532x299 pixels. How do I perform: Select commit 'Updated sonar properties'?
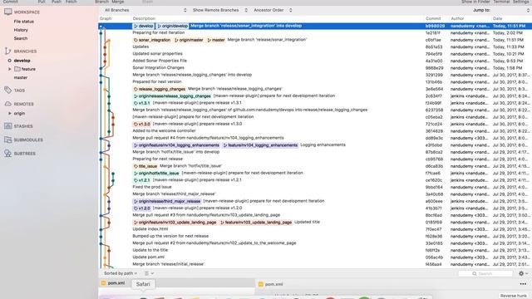(315, 54)
